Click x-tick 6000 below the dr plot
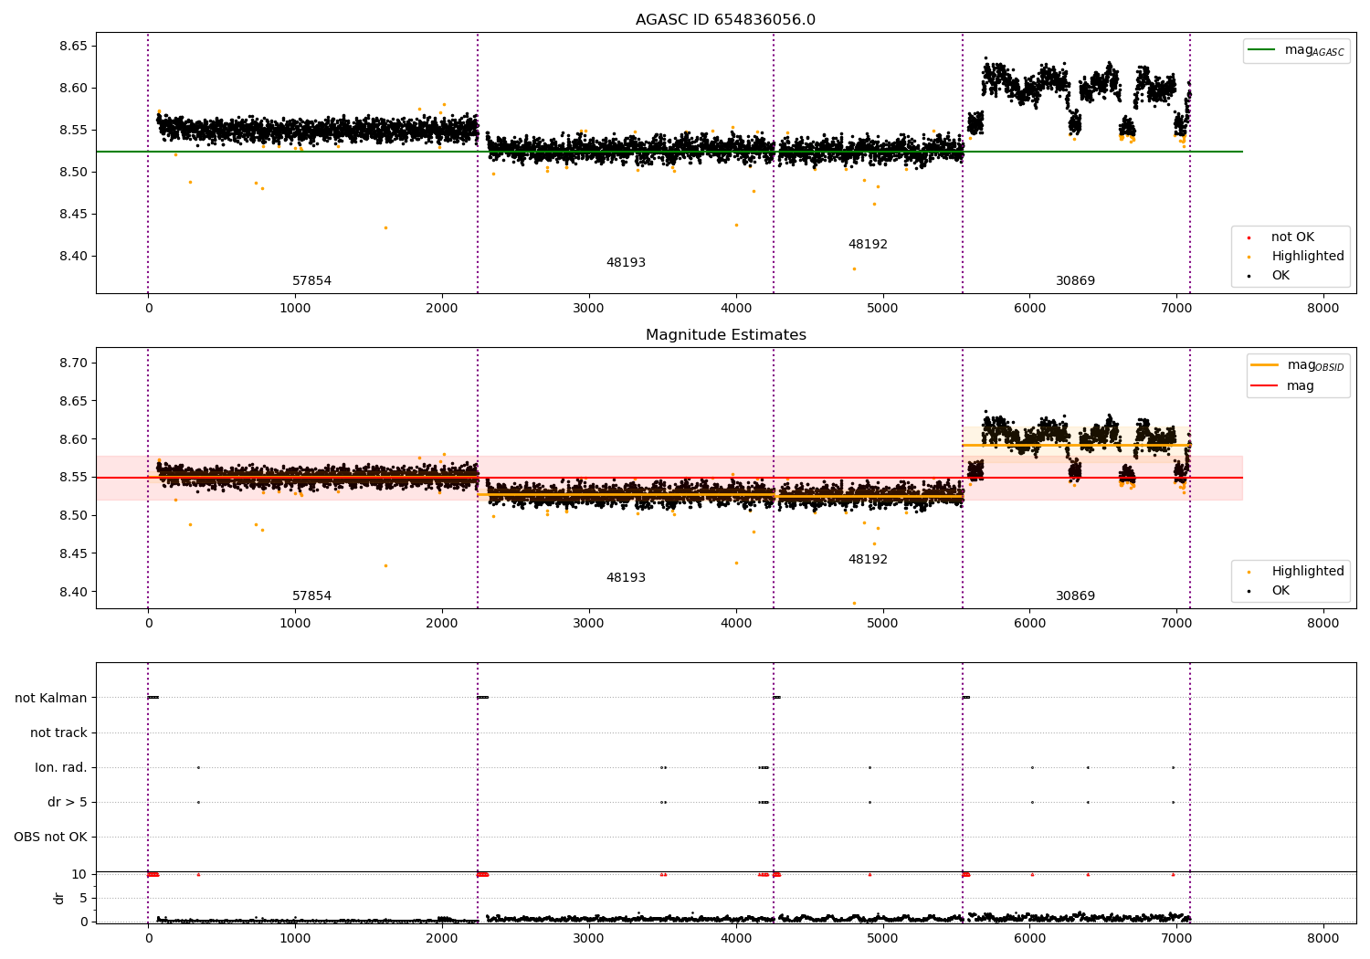1370x959 pixels. pyautogui.click(x=1029, y=939)
